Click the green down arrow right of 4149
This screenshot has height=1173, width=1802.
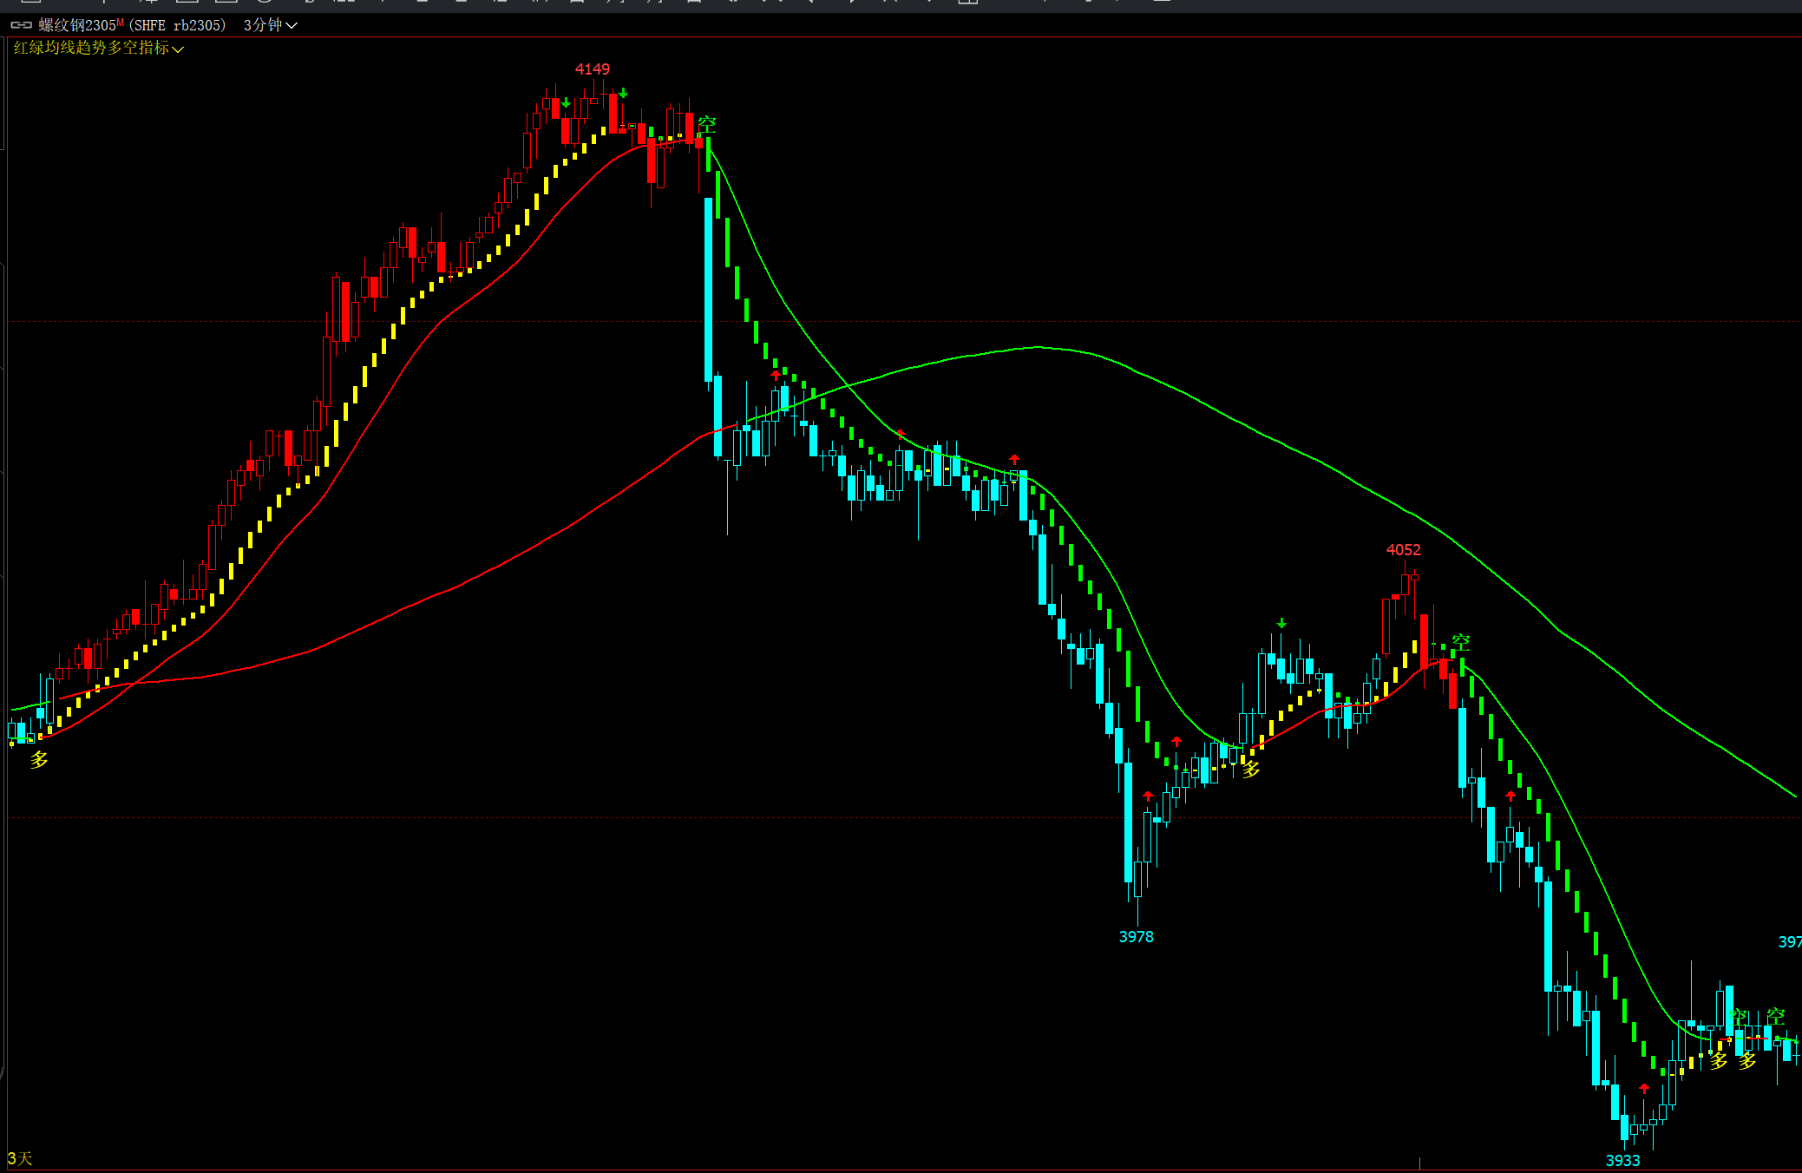pyautogui.click(x=623, y=93)
